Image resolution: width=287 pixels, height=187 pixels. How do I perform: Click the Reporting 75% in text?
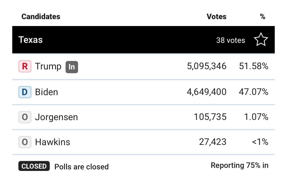240,165
